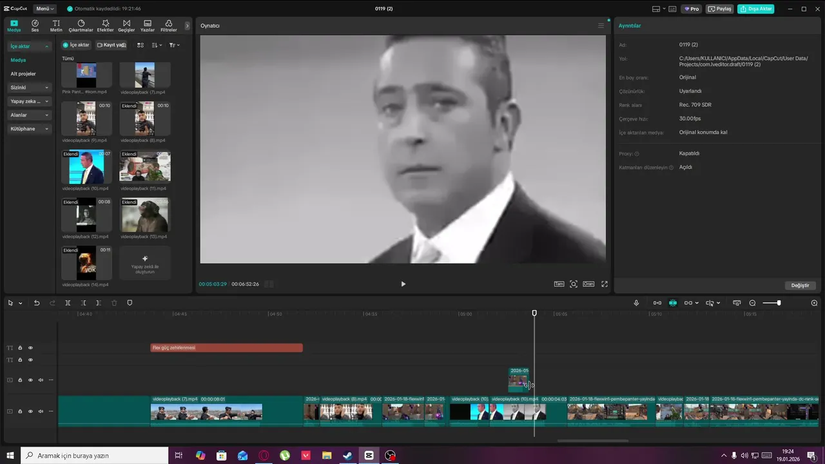Click the Windows search box
Image resolution: width=825 pixels, height=464 pixels.
point(94,456)
